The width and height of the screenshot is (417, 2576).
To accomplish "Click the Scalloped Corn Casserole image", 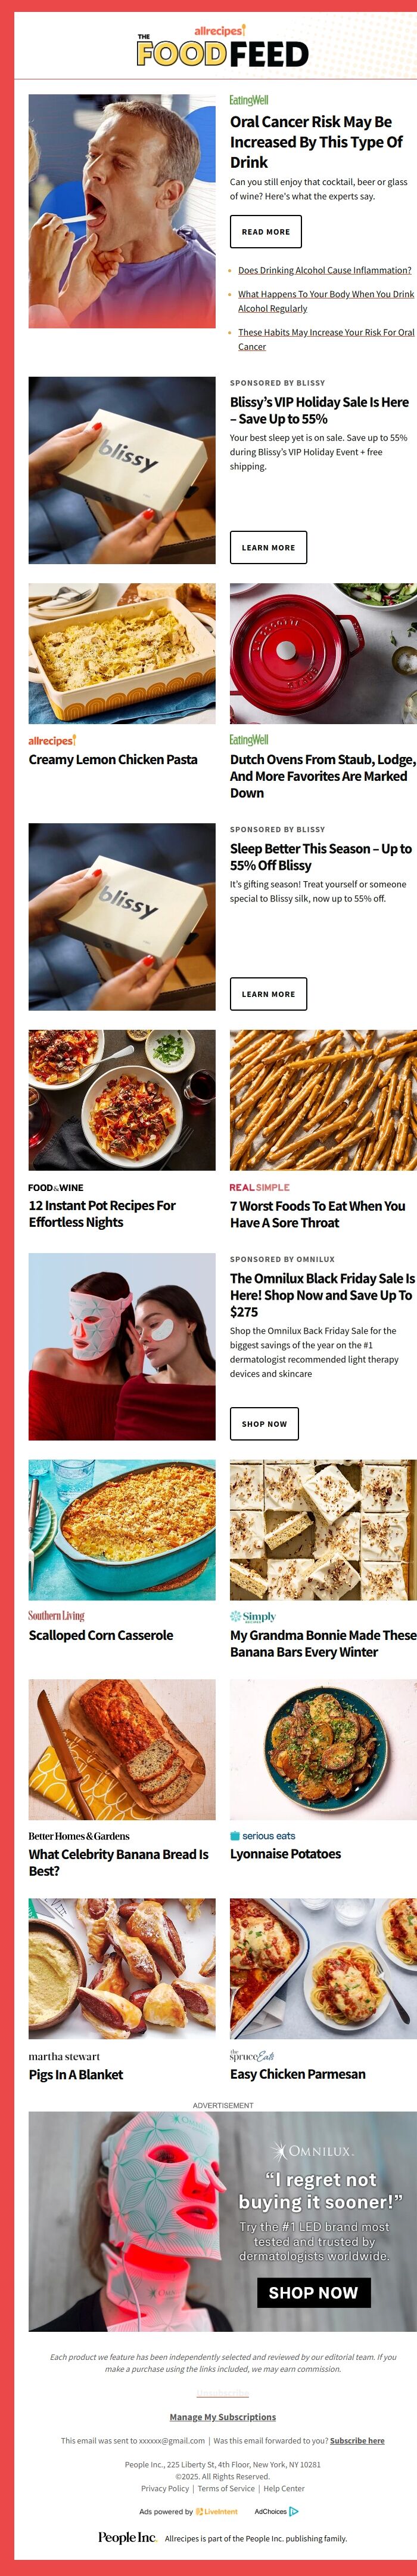I will [x=122, y=1530].
